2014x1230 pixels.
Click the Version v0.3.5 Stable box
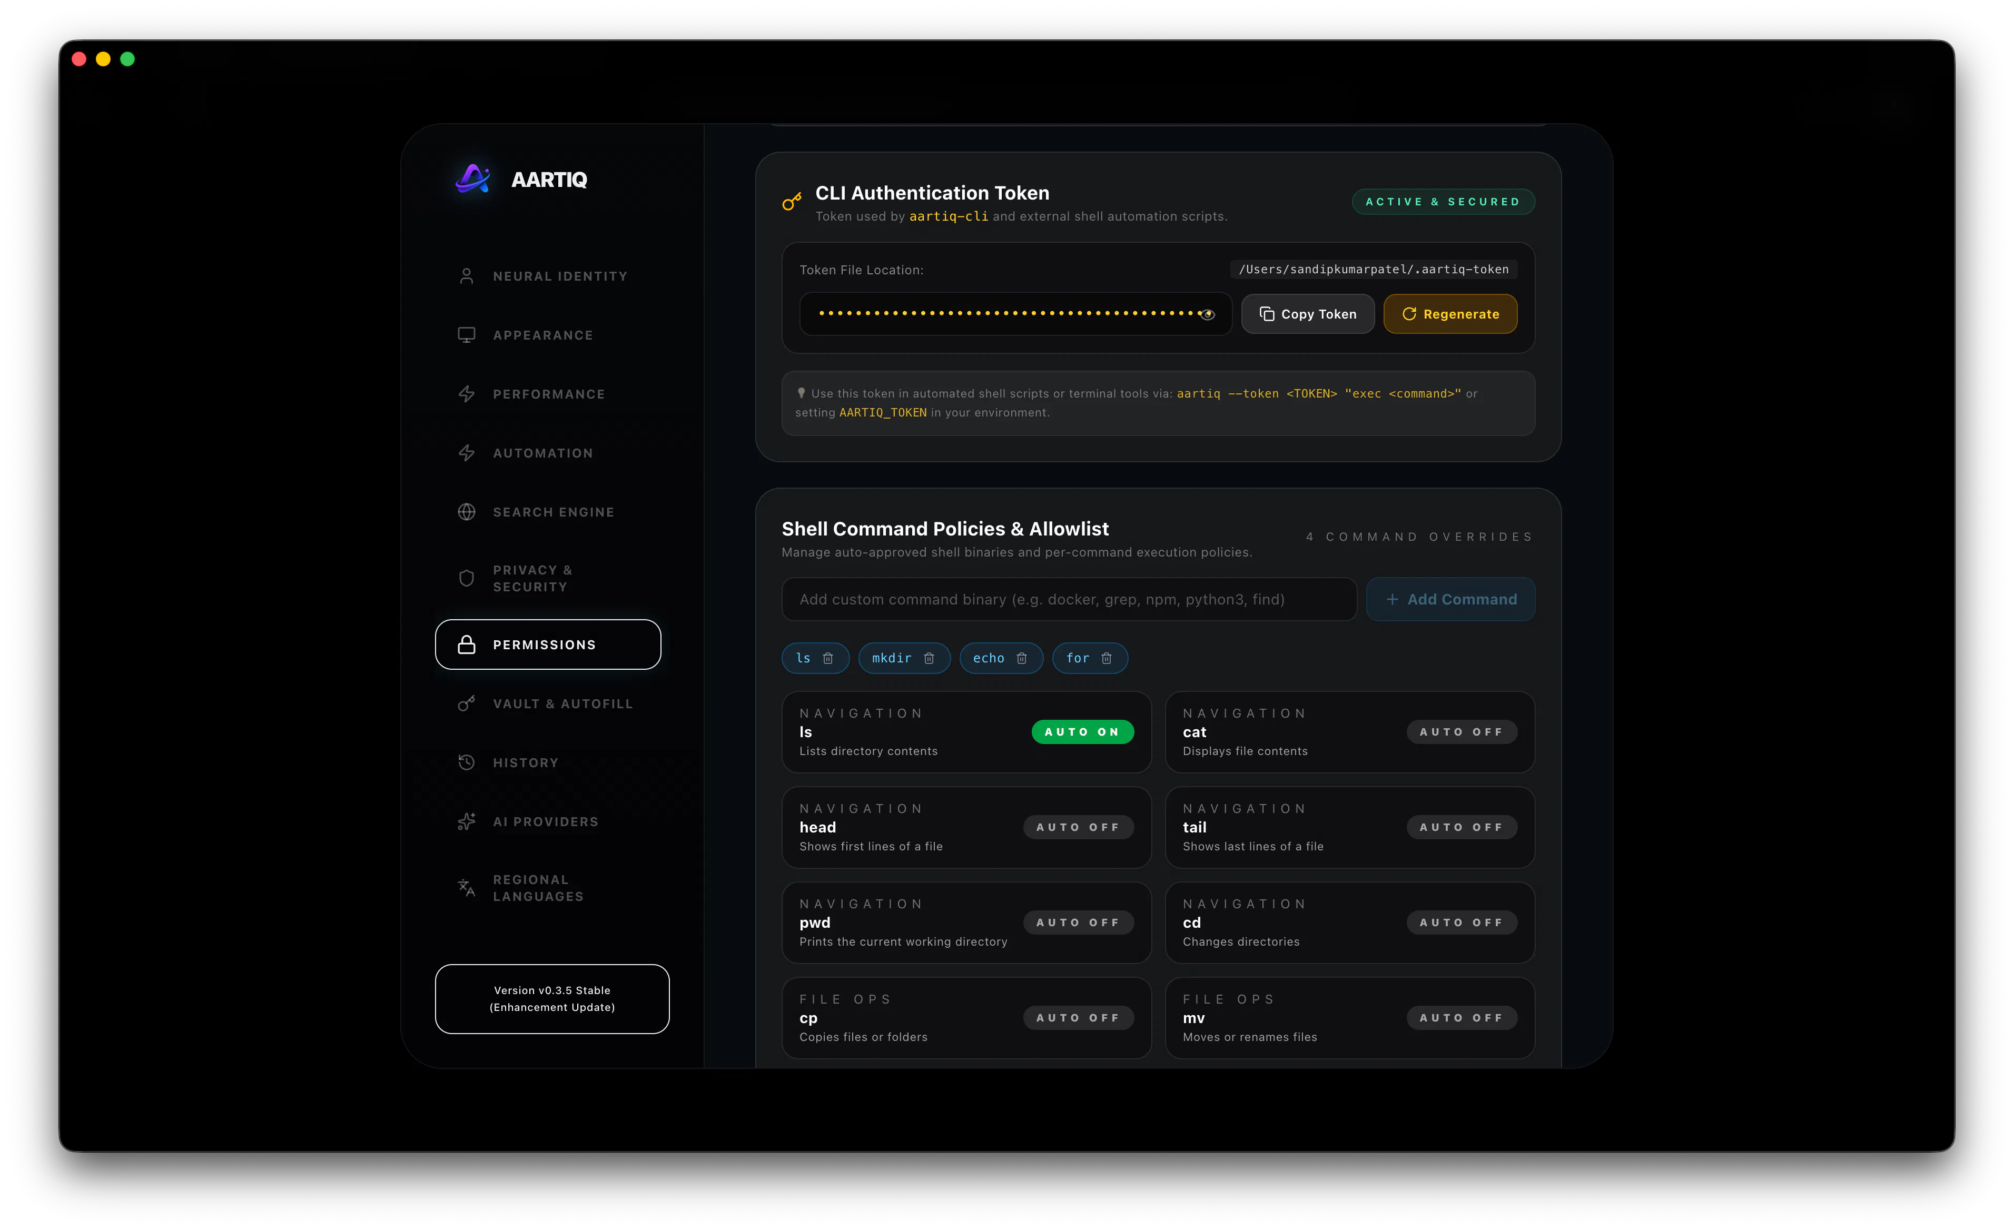[x=552, y=999]
